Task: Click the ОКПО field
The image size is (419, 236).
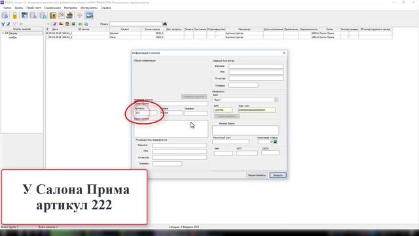Action: pos(270,153)
